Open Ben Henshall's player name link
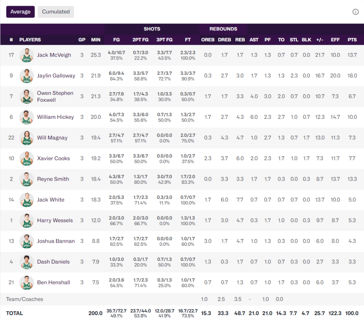This screenshot has height=319, width=364. pos(53,283)
